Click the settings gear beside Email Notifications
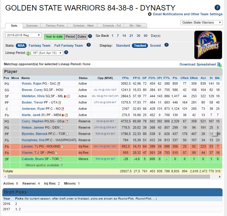The height and width of the screenshot is (216, 227). 150,14
